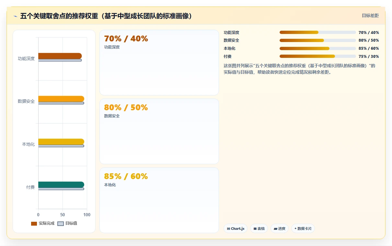Screen dimensions: 392x246
Task: Click the 70% / 40% value in progress list
Action: 369,32
